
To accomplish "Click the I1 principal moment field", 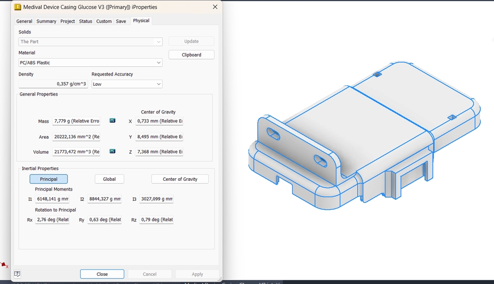I will point(52,199).
